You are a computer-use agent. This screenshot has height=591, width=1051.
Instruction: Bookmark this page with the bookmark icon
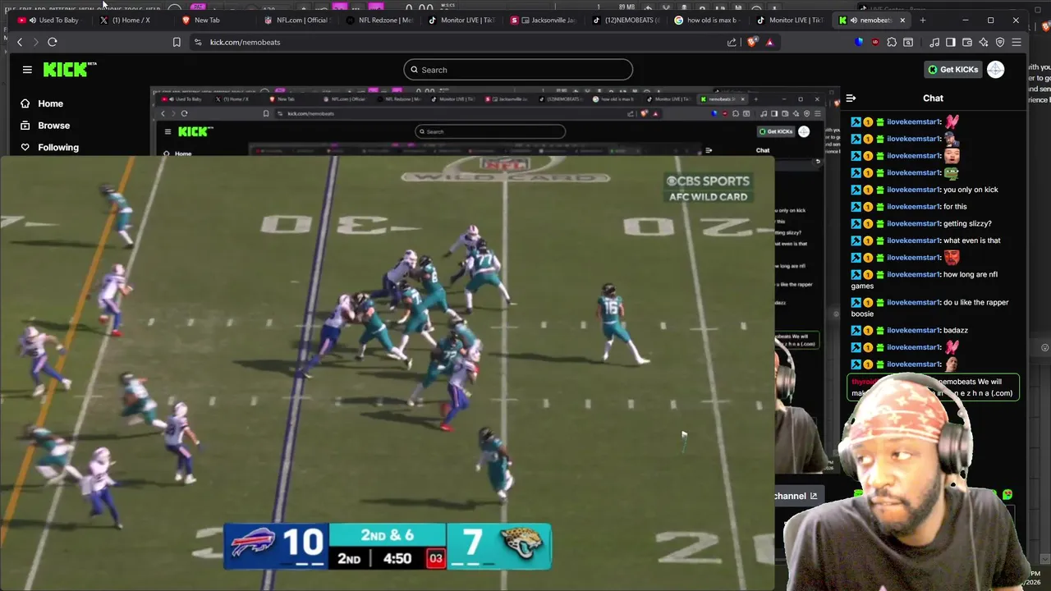tap(177, 42)
